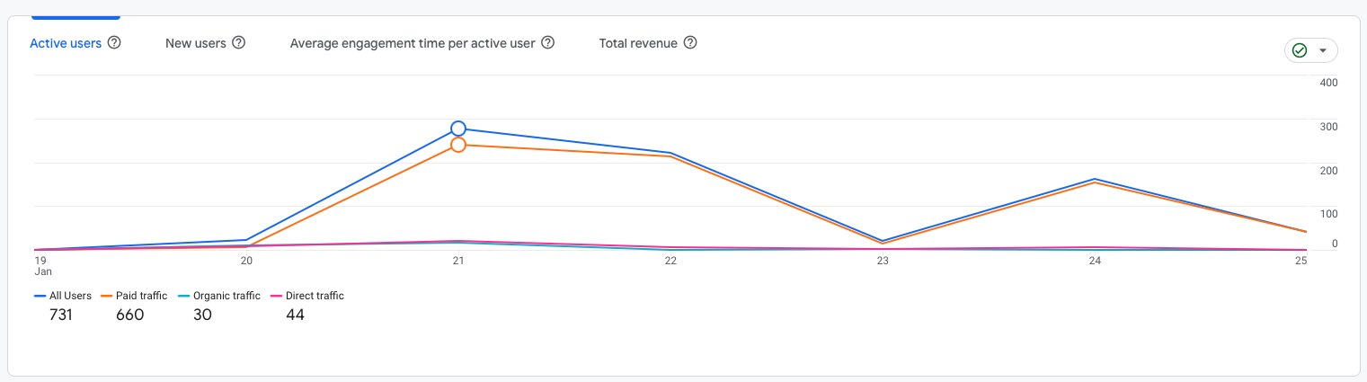Screen dimensions: 1367x382
Task: Click help icon after Average engagement time
Action: (x=547, y=43)
